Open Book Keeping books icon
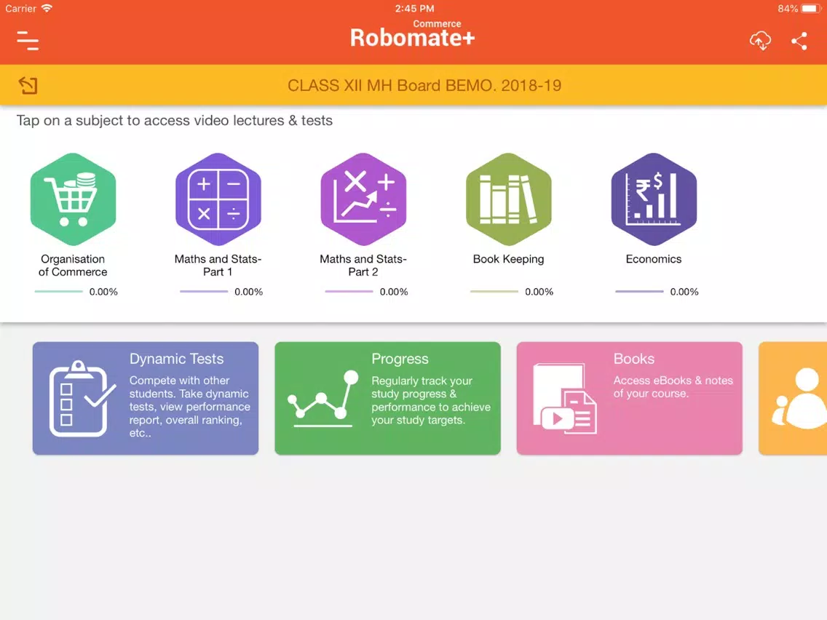 coord(508,199)
